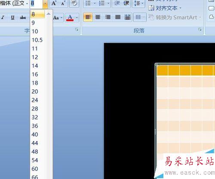215x179 pixels.
Task: Open font dialog launcher
Action: 77,30
